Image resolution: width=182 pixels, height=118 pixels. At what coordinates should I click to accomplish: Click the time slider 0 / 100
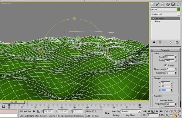(x=14, y=102)
